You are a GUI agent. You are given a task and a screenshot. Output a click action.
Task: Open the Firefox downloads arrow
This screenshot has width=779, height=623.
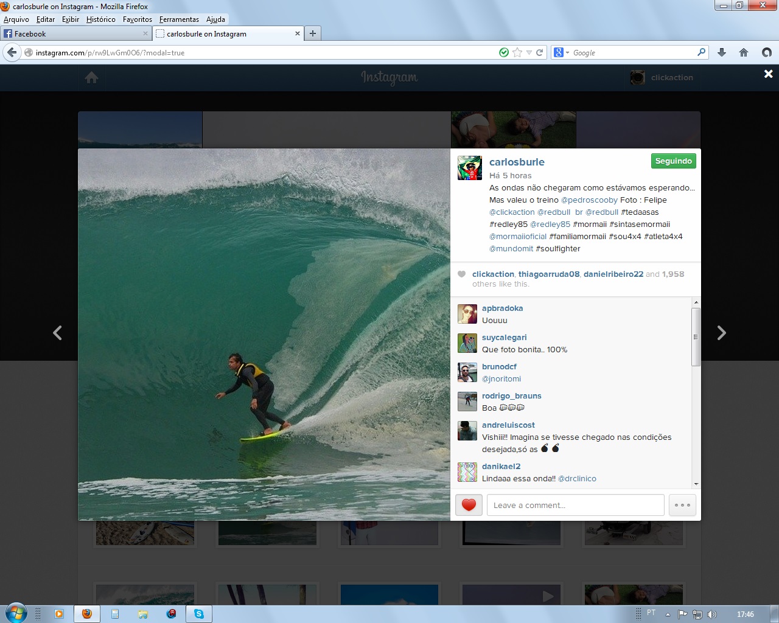pyautogui.click(x=722, y=52)
